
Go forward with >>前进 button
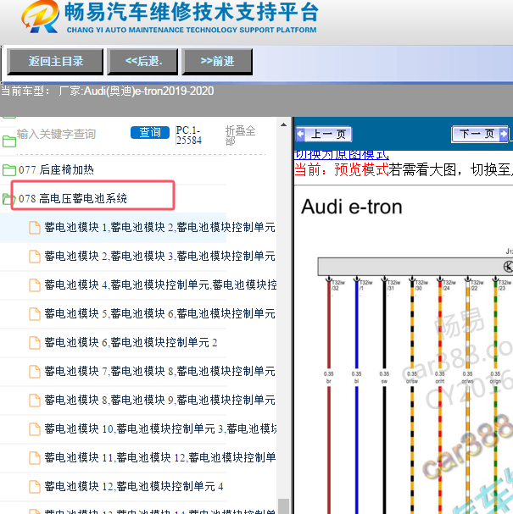coord(217,61)
